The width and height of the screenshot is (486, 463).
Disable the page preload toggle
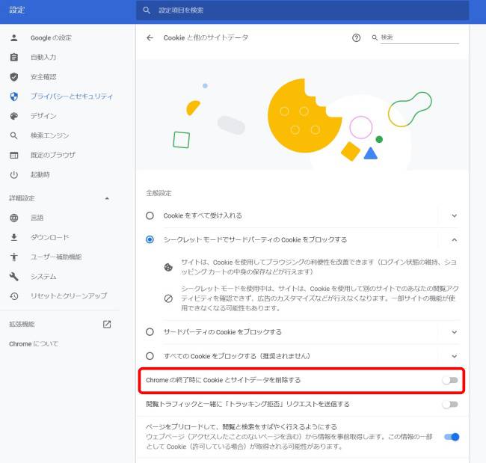point(452,437)
